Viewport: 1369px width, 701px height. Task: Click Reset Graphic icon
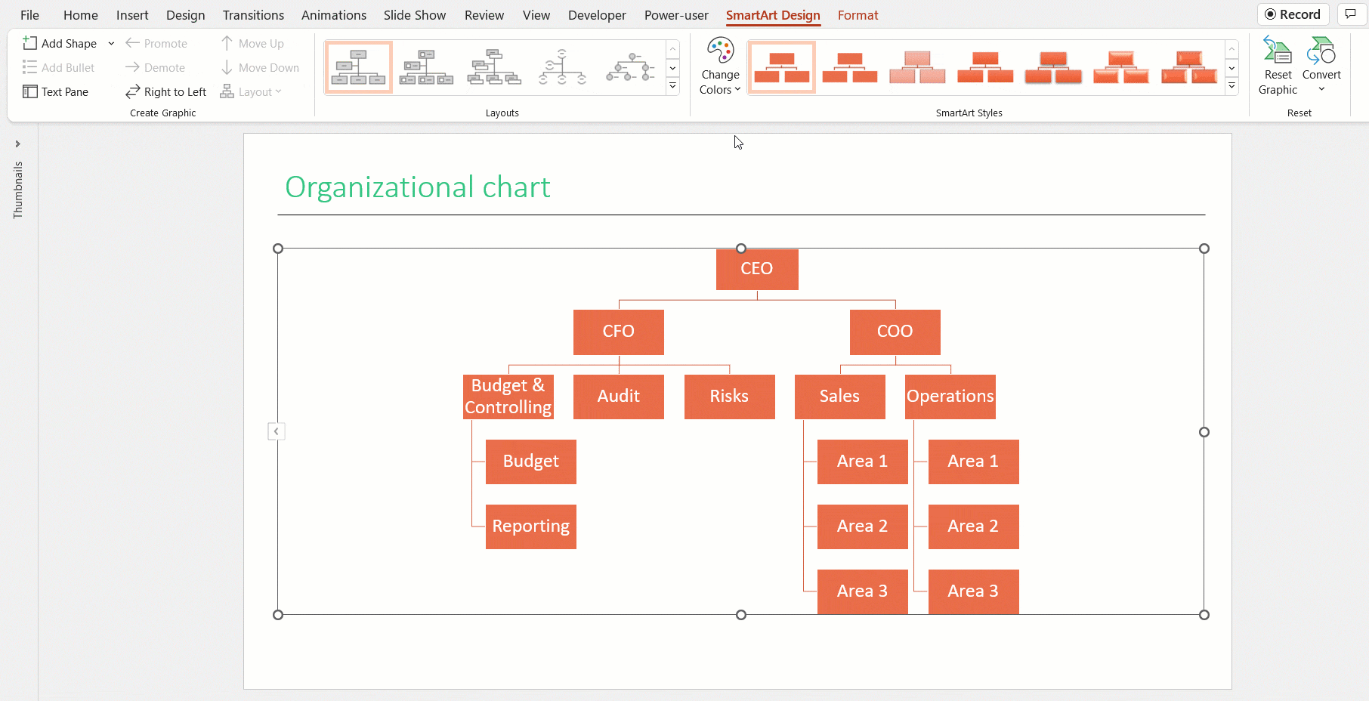1278,52
